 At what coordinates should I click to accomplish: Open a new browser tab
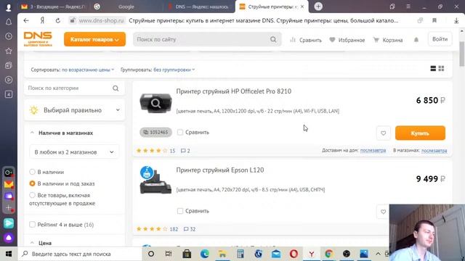tap(318, 7)
